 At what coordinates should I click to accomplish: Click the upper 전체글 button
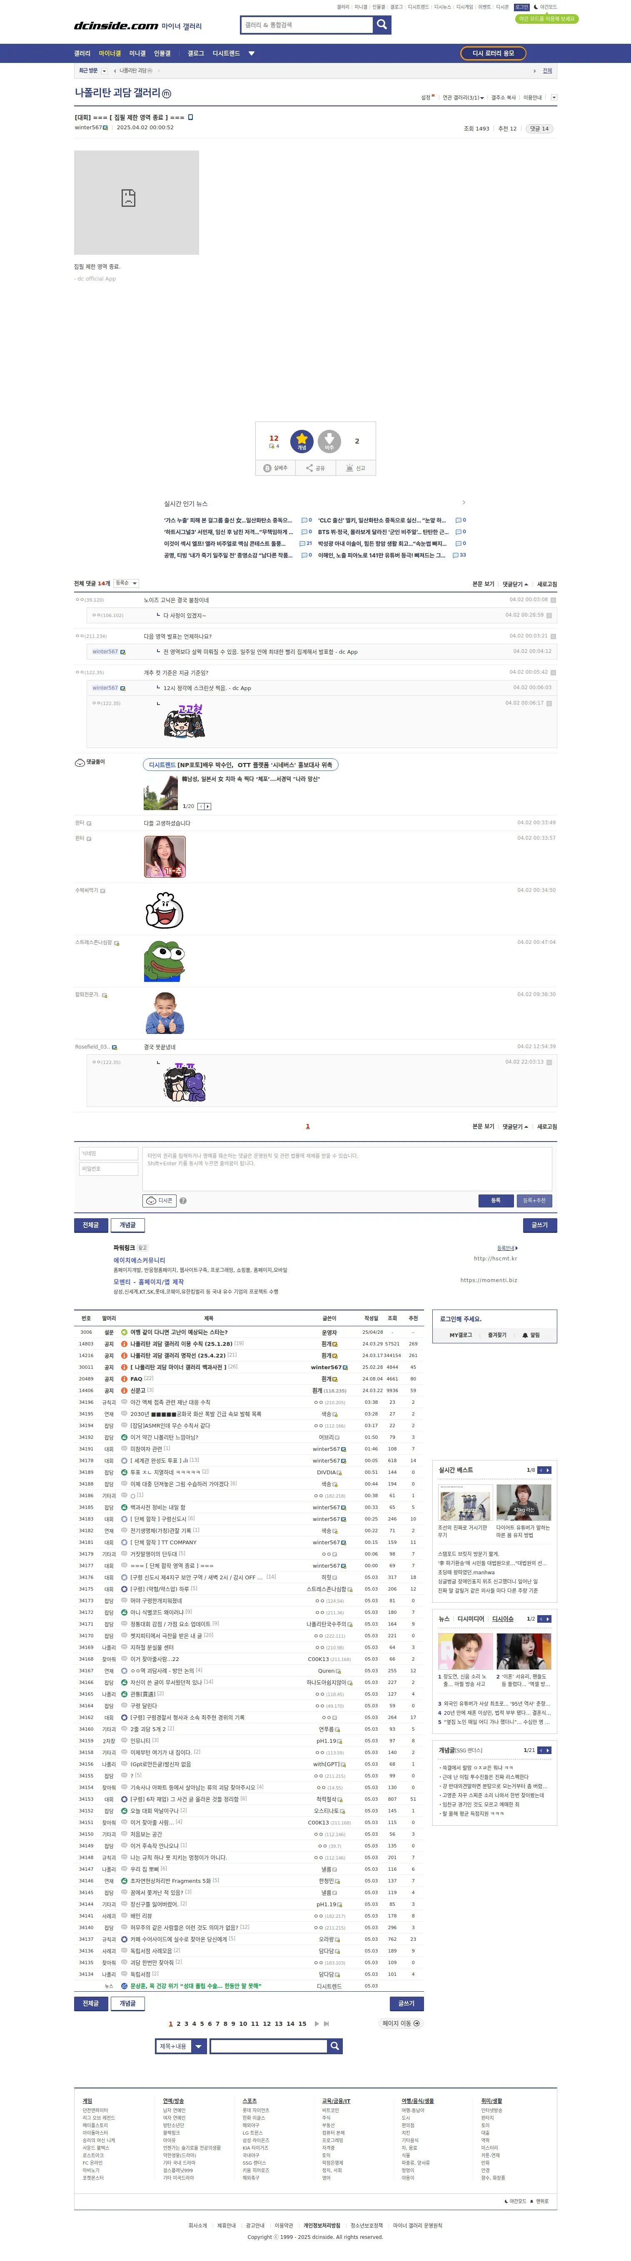click(91, 1225)
